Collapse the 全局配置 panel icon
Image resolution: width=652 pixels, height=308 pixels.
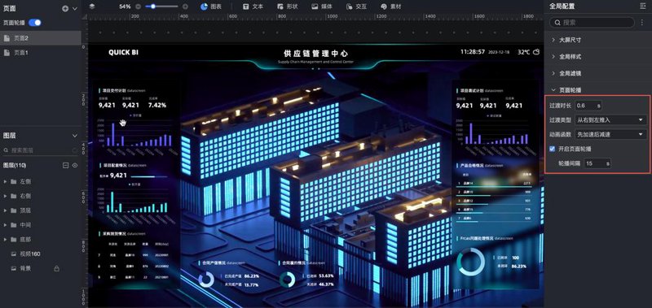tap(643, 7)
